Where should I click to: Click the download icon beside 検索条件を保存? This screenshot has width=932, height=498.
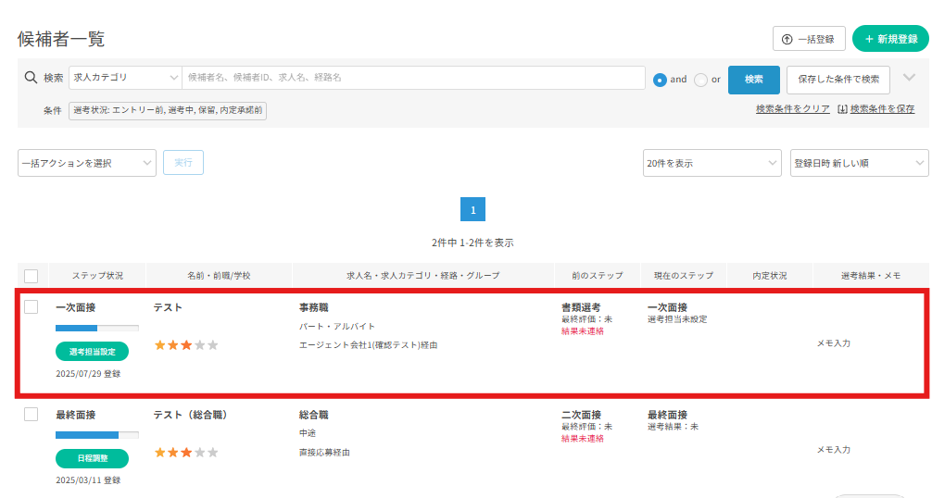click(x=841, y=109)
